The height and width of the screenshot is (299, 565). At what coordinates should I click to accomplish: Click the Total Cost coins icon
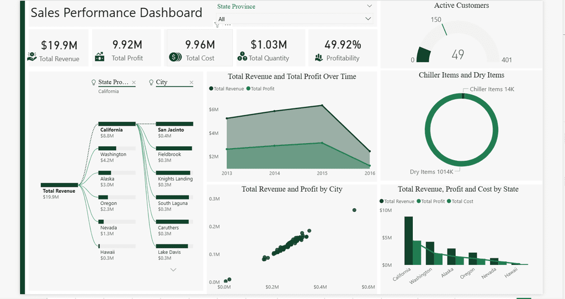pyautogui.click(x=175, y=57)
